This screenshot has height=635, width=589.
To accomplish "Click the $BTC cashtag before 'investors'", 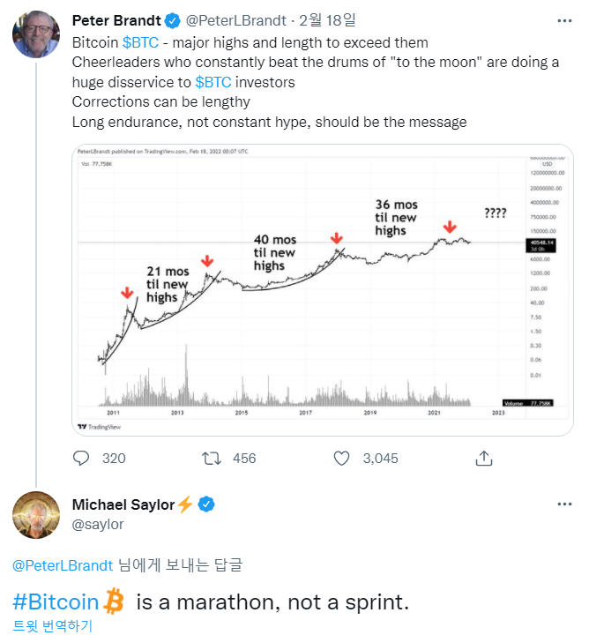I will [x=213, y=82].
